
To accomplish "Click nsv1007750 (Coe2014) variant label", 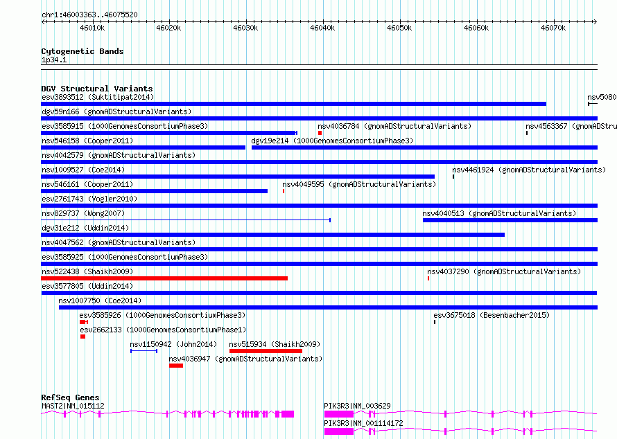I will point(100,301).
